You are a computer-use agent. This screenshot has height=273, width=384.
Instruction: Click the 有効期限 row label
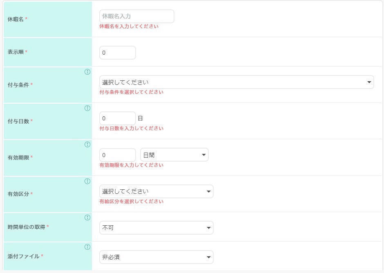tap(18, 158)
